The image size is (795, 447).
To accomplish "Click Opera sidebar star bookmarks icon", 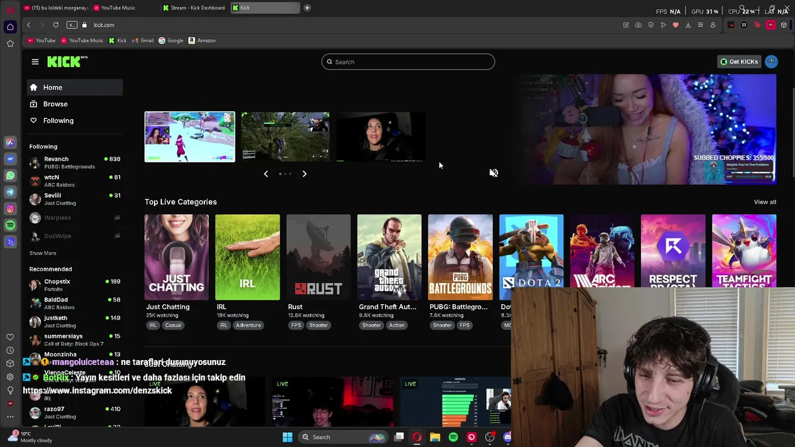I will [x=10, y=43].
